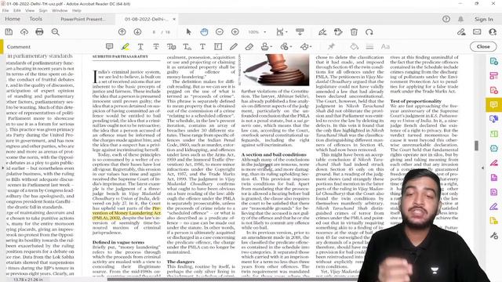Select the replace text tool
Viewport: 502px width, 282px height.
[171, 47]
